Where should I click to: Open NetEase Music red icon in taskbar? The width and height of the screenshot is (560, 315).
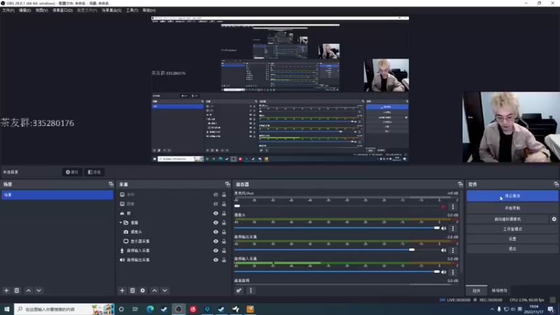[193, 309]
